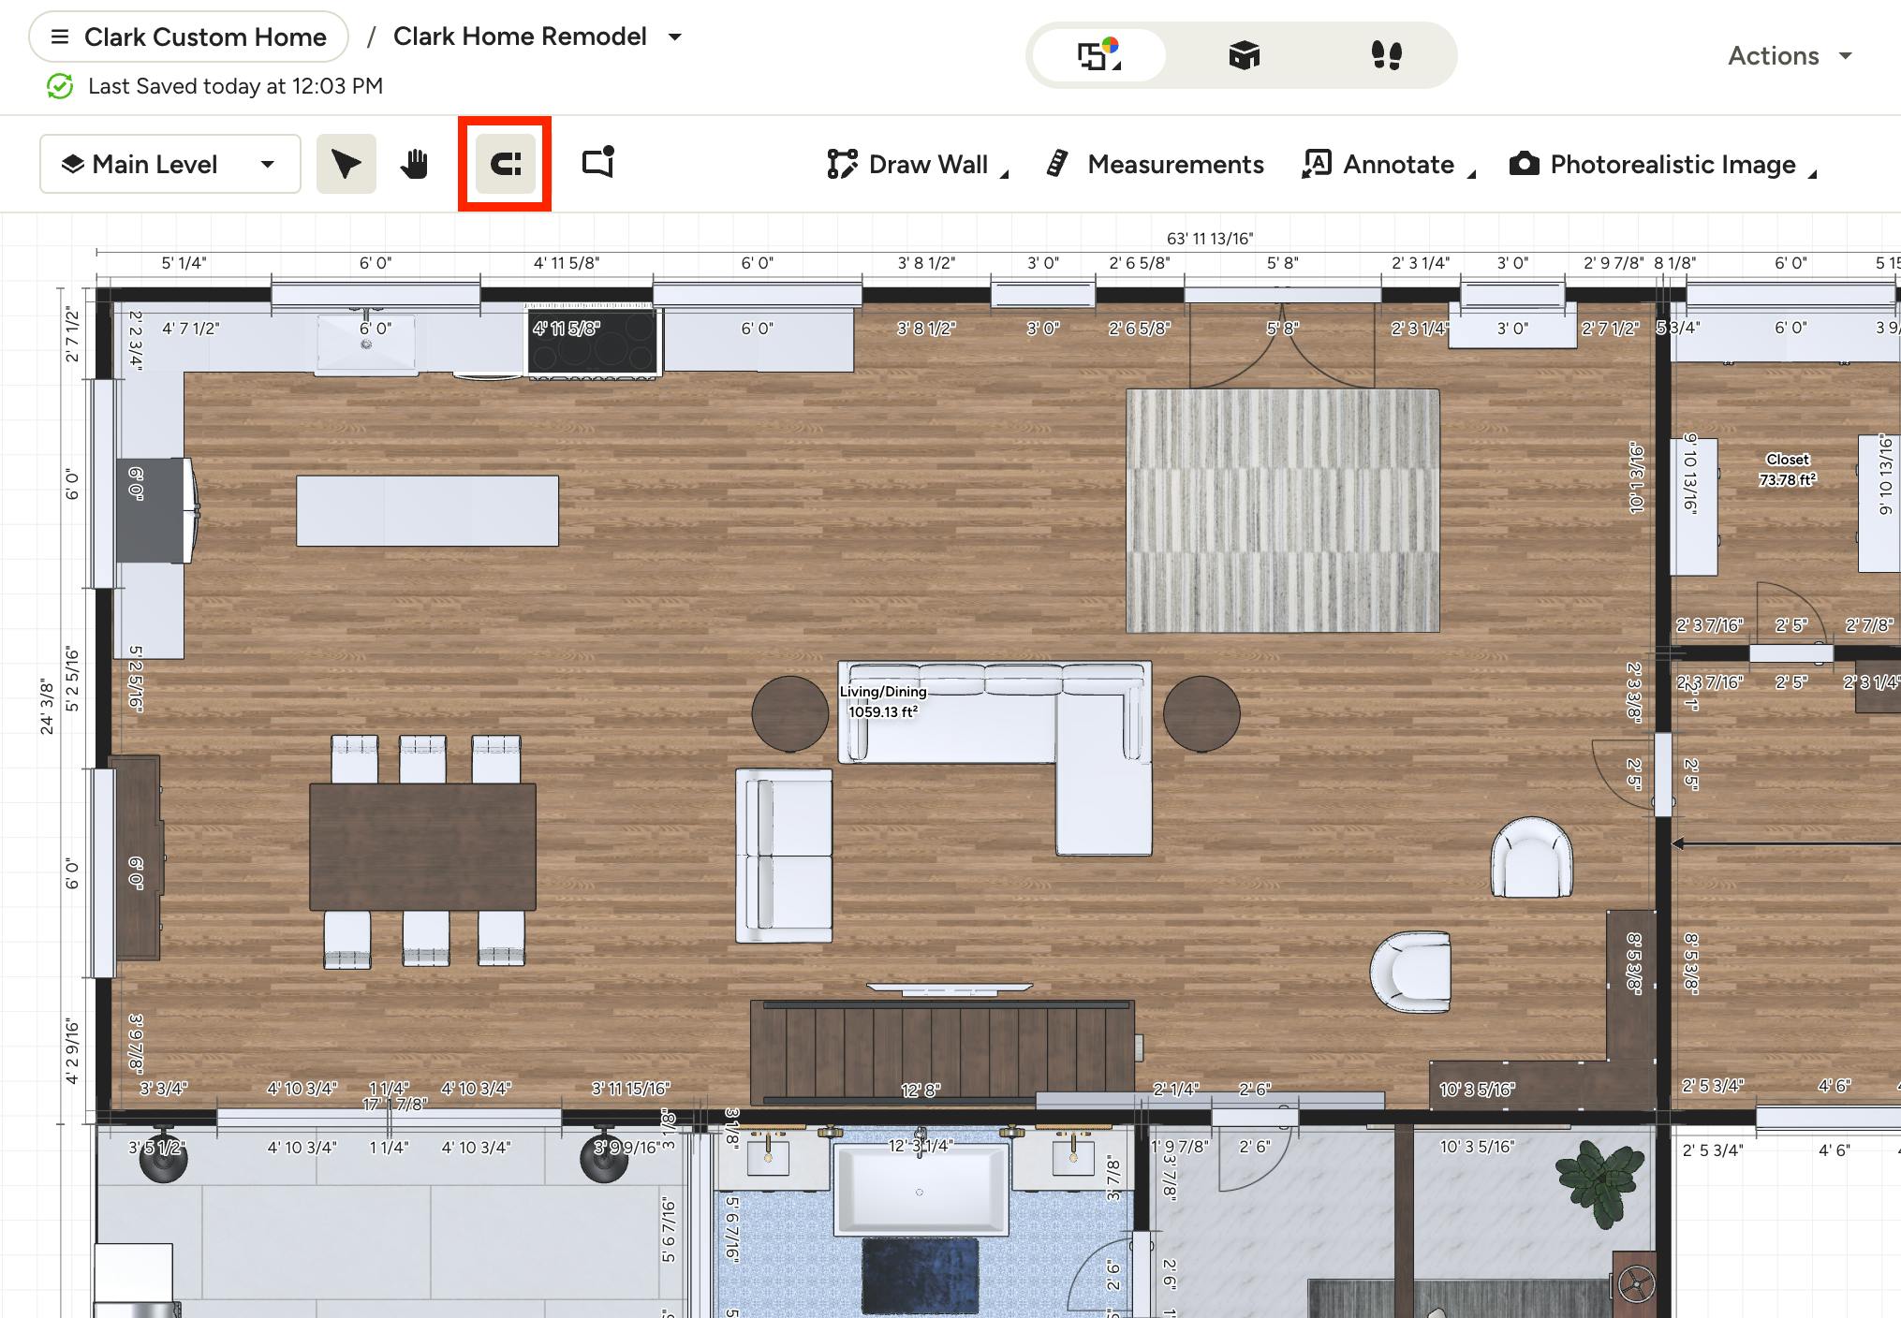Image resolution: width=1901 pixels, height=1318 pixels.
Task: Select the striped area rug
Action: pos(1283,511)
